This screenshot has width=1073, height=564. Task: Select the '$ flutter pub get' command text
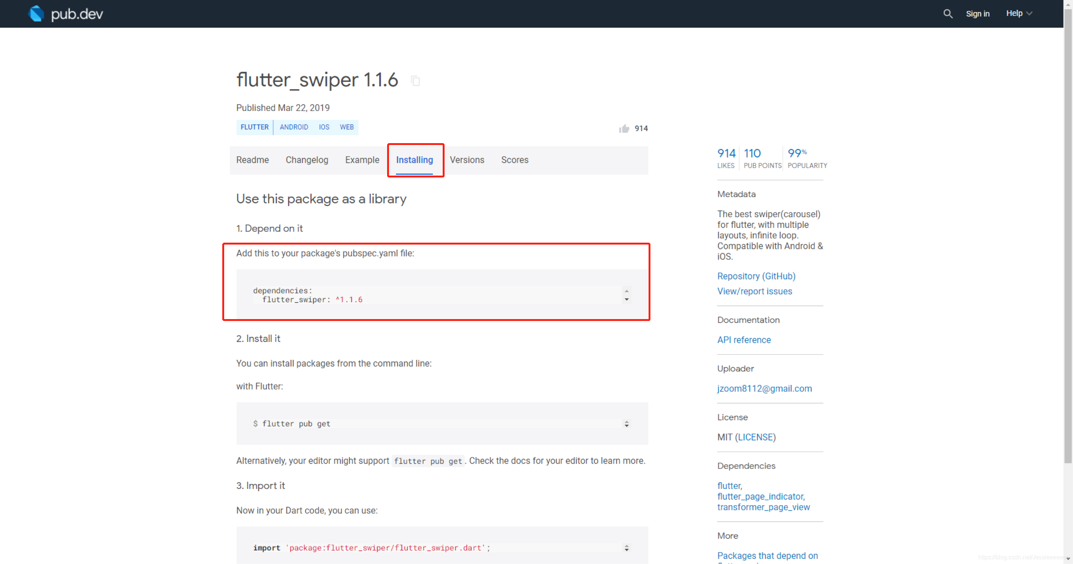coord(292,424)
